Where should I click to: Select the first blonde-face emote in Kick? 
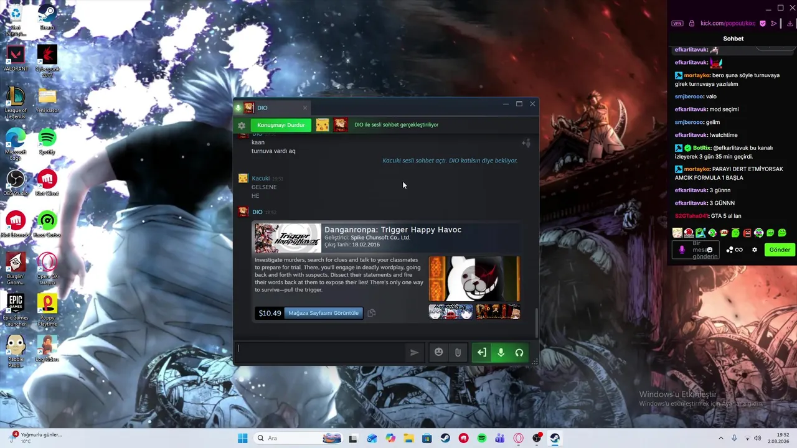coord(677,233)
